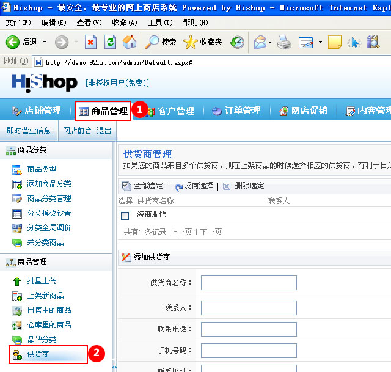391x372 pixels.
Task: Switch to the 店铺管理 tab
Action: (37, 111)
